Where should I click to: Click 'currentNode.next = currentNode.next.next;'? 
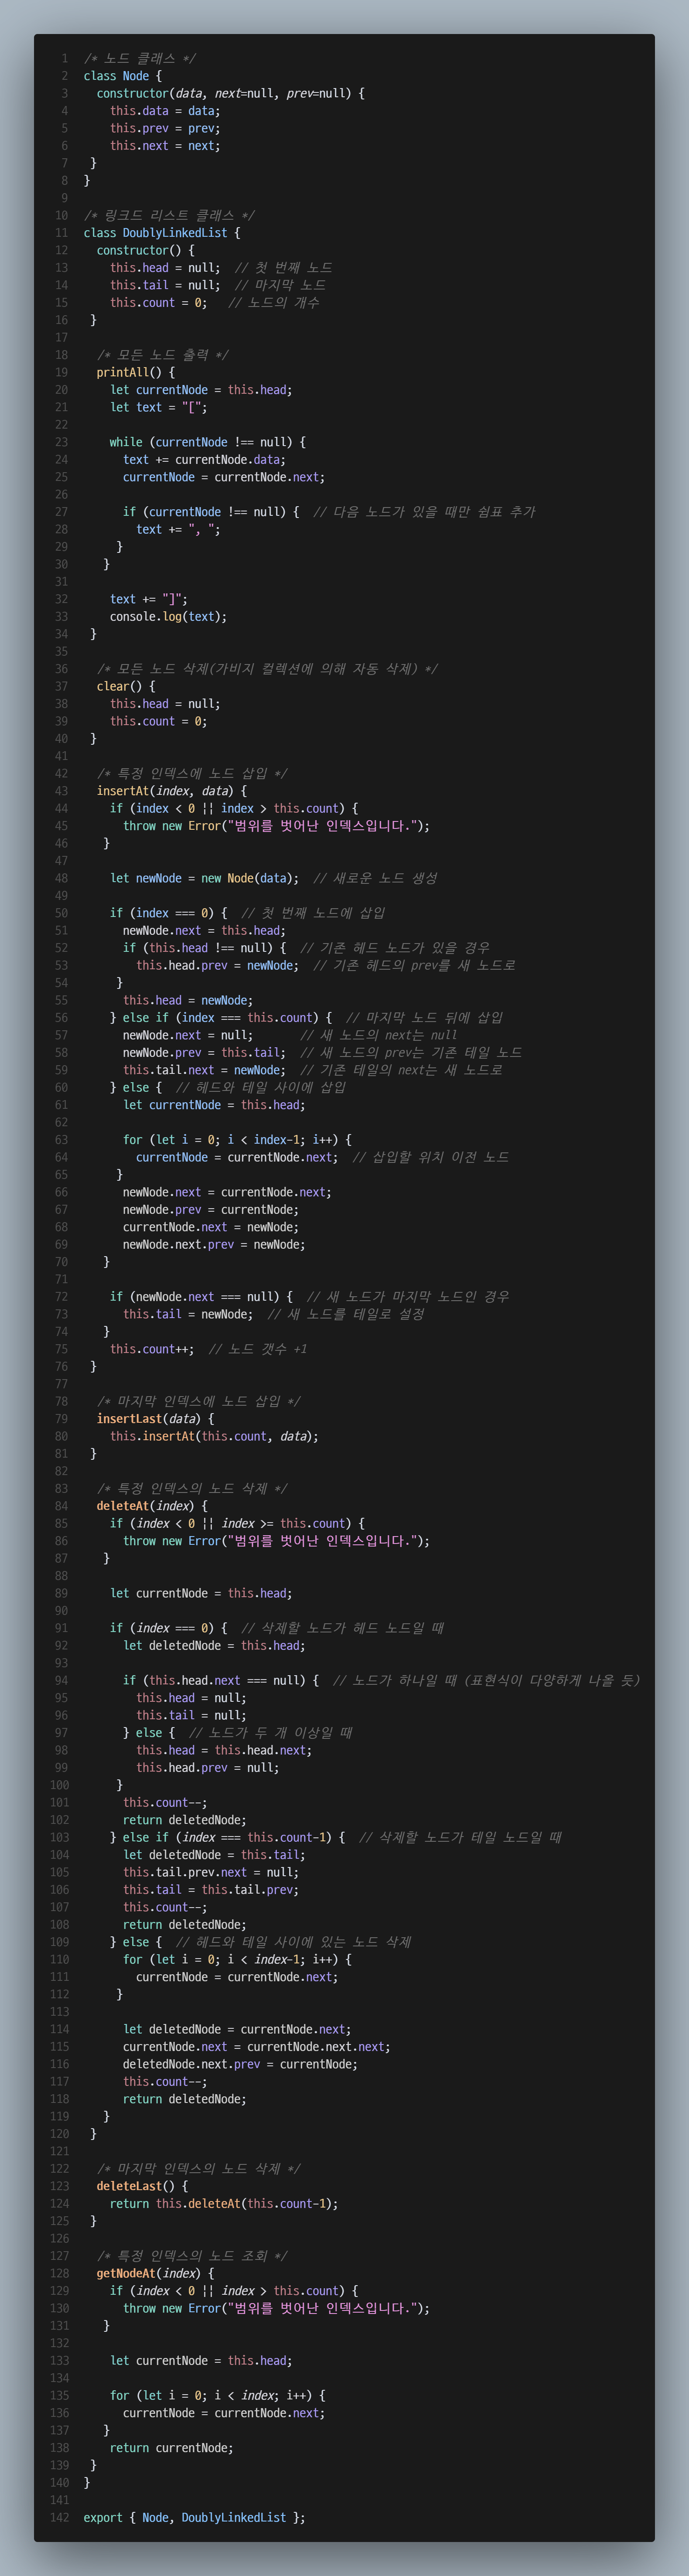[x=257, y=2047]
